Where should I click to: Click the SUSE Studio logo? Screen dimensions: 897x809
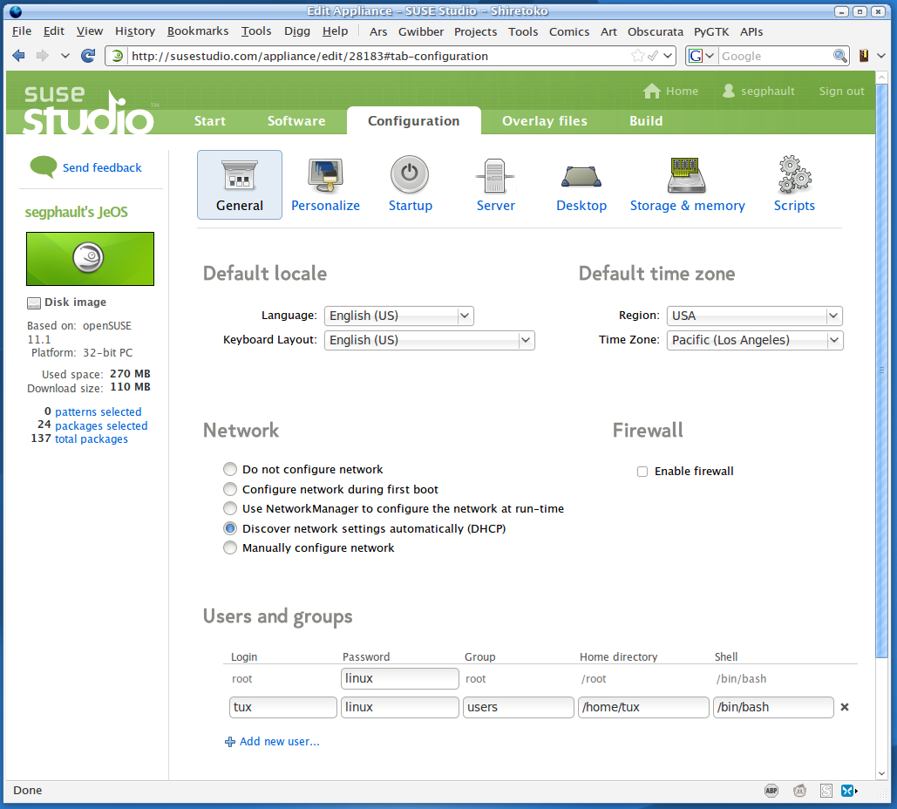(90, 110)
